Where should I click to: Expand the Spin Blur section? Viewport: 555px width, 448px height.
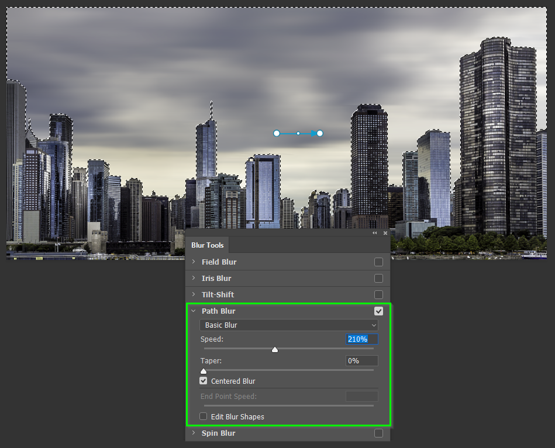tap(194, 433)
